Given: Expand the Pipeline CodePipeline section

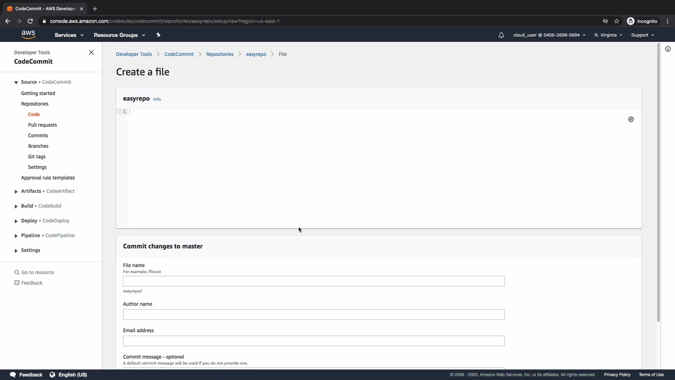Looking at the screenshot, I should coord(16,235).
